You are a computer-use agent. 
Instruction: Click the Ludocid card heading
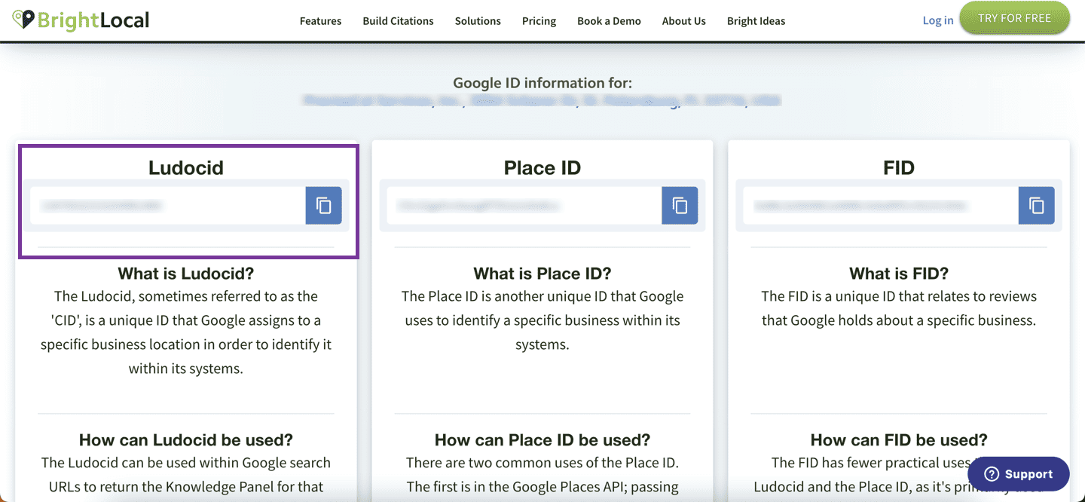pyautogui.click(x=186, y=167)
